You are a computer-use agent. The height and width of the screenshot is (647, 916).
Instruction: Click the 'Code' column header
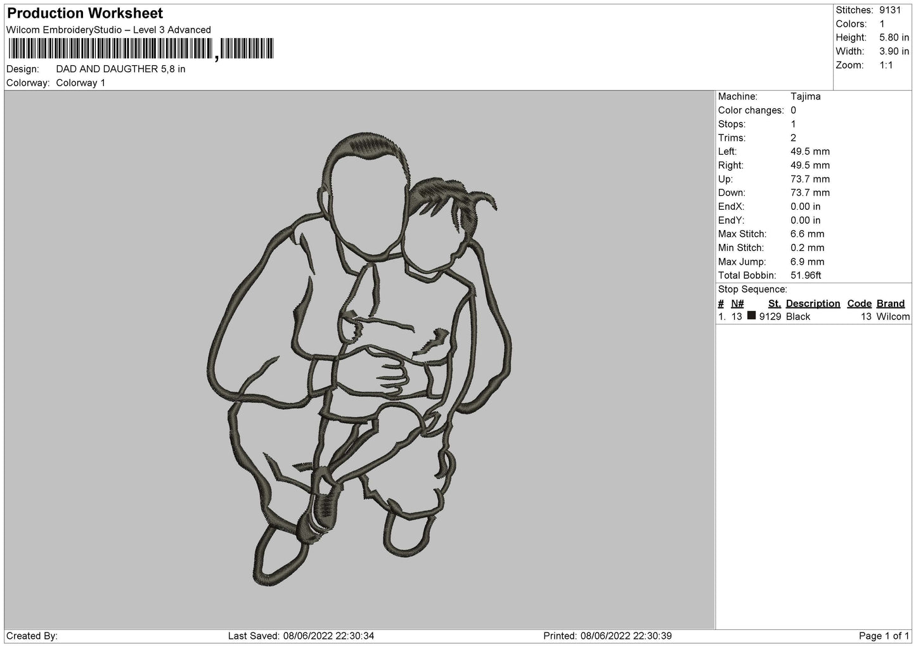coord(860,304)
